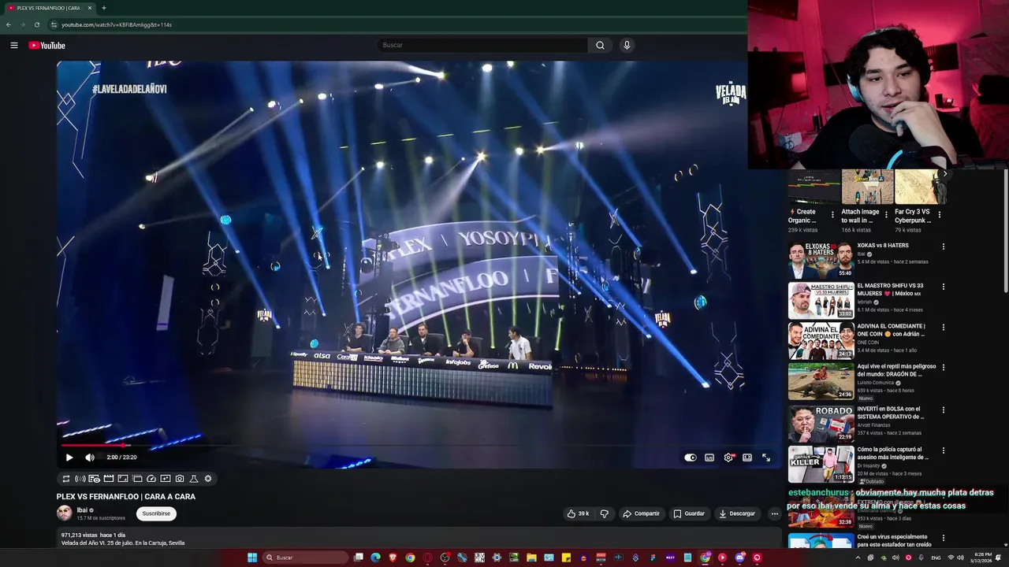The width and height of the screenshot is (1009, 567).
Task: Dislike the video with the thumbs down
Action: tap(605, 513)
